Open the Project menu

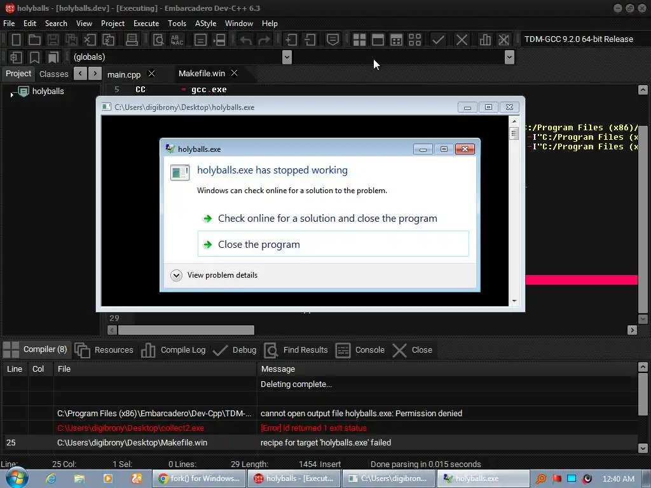click(113, 24)
